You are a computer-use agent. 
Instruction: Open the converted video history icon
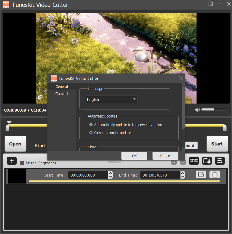(x=194, y=161)
